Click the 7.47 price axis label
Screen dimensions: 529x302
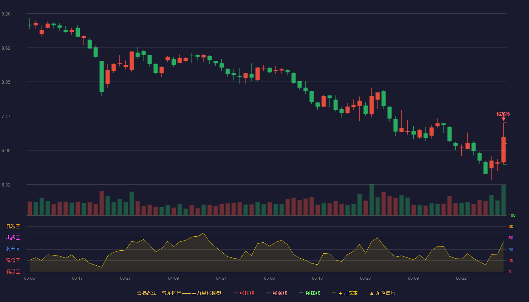[x=6, y=117]
